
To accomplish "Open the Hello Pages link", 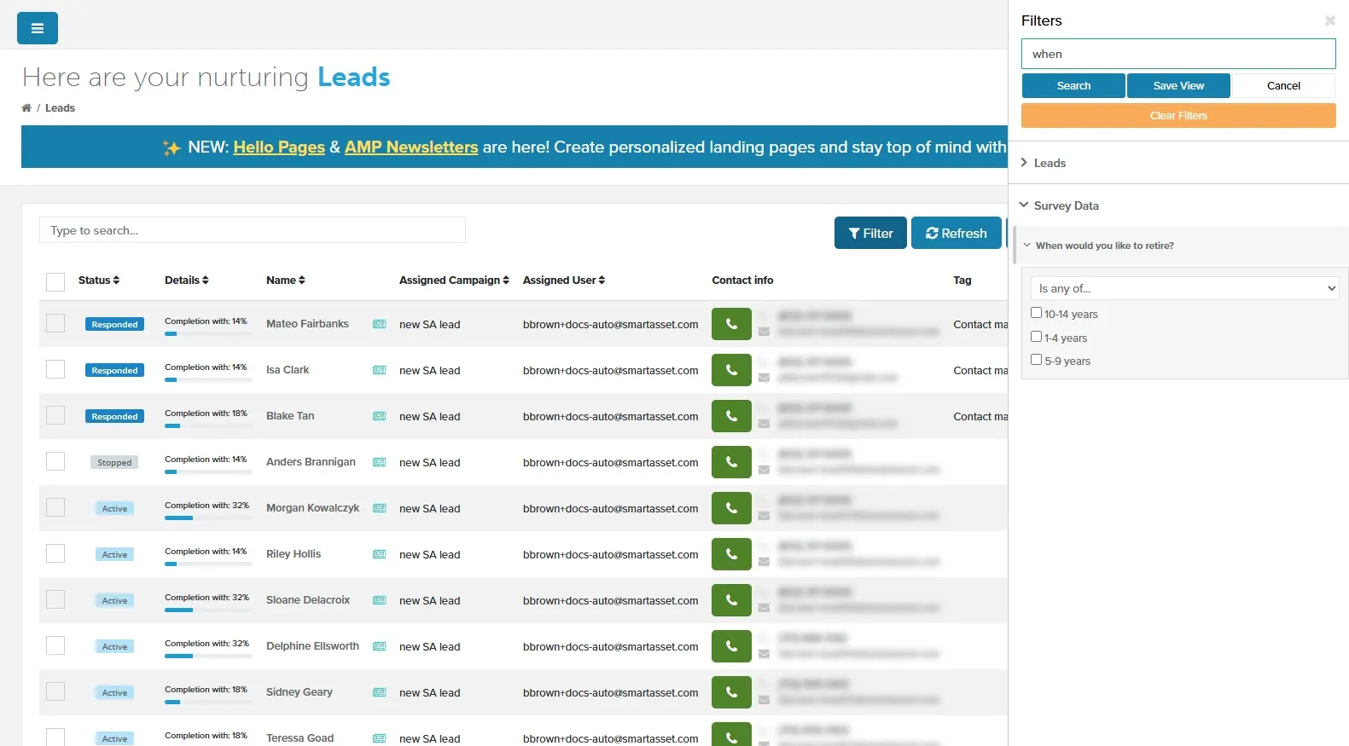I will [x=279, y=147].
